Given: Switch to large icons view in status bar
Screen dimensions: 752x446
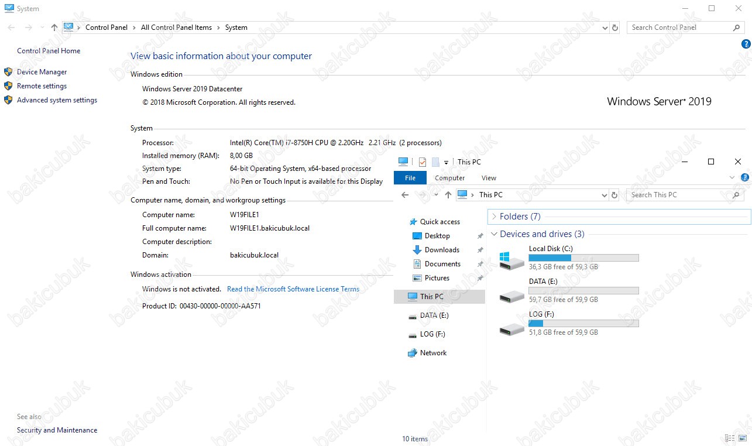Looking at the screenshot, I should [742, 438].
